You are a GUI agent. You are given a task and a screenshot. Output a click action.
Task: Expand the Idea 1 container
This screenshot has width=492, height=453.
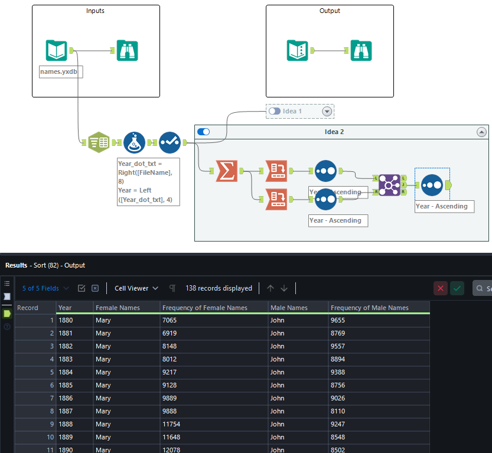tap(327, 112)
